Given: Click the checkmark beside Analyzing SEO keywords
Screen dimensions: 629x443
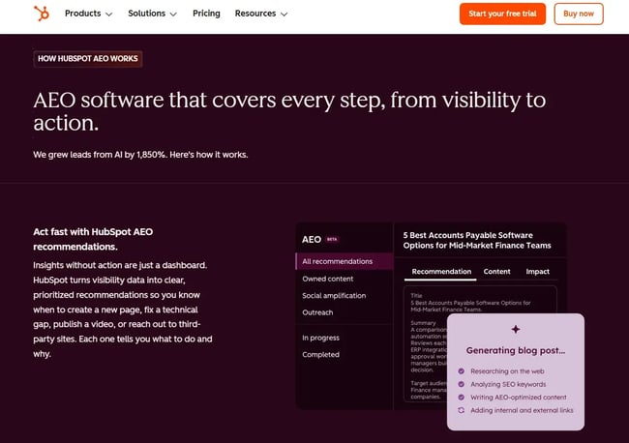Looking at the screenshot, I should click(462, 384).
